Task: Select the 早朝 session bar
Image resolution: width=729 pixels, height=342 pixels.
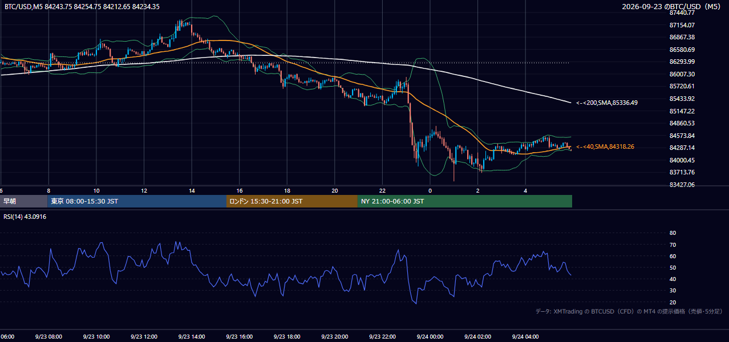Action: click(x=23, y=201)
